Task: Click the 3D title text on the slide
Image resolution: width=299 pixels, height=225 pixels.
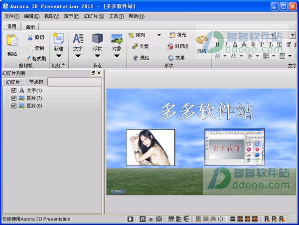Action: pos(207,112)
